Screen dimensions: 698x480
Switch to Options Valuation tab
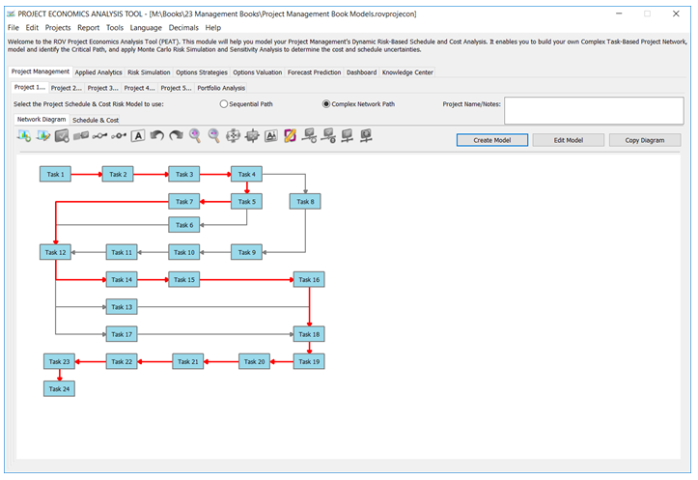(258, 72)
